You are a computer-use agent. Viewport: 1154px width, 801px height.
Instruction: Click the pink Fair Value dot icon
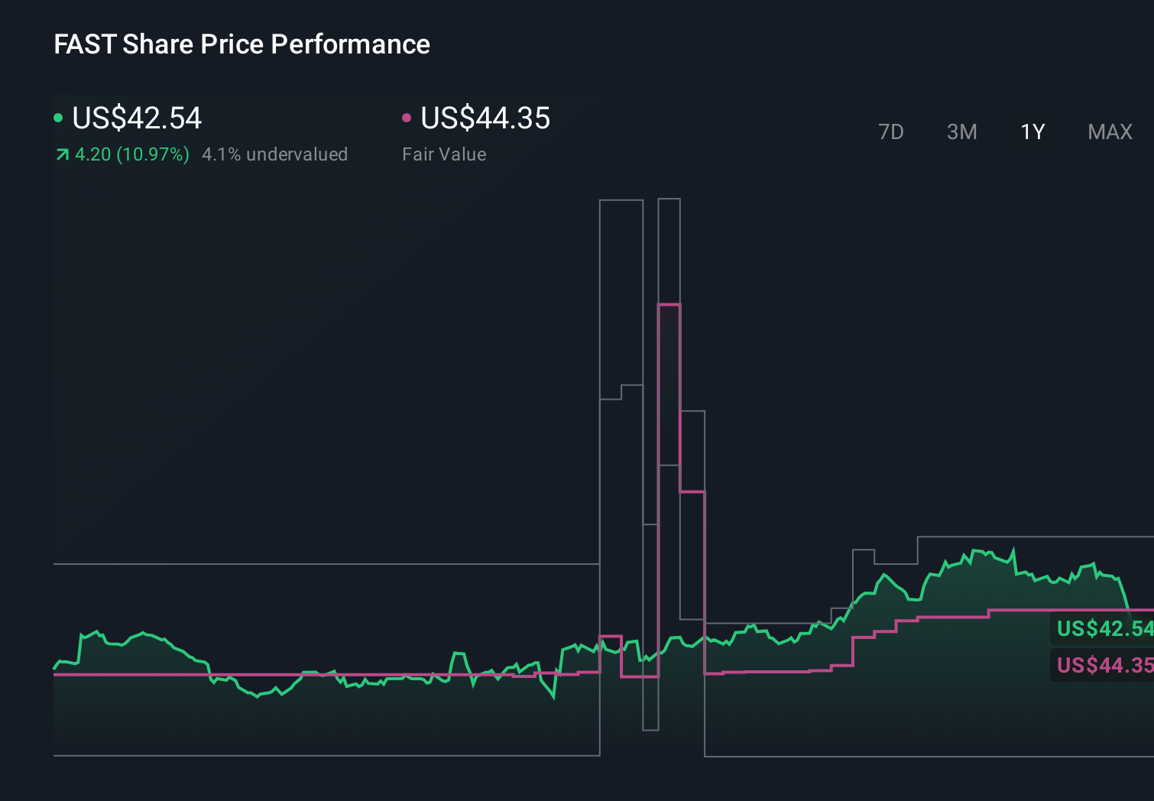point(407,118)
